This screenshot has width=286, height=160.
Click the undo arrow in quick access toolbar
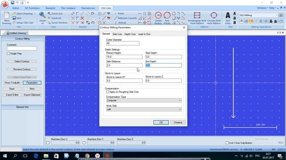pyautogui.click(x=17, y=3)
